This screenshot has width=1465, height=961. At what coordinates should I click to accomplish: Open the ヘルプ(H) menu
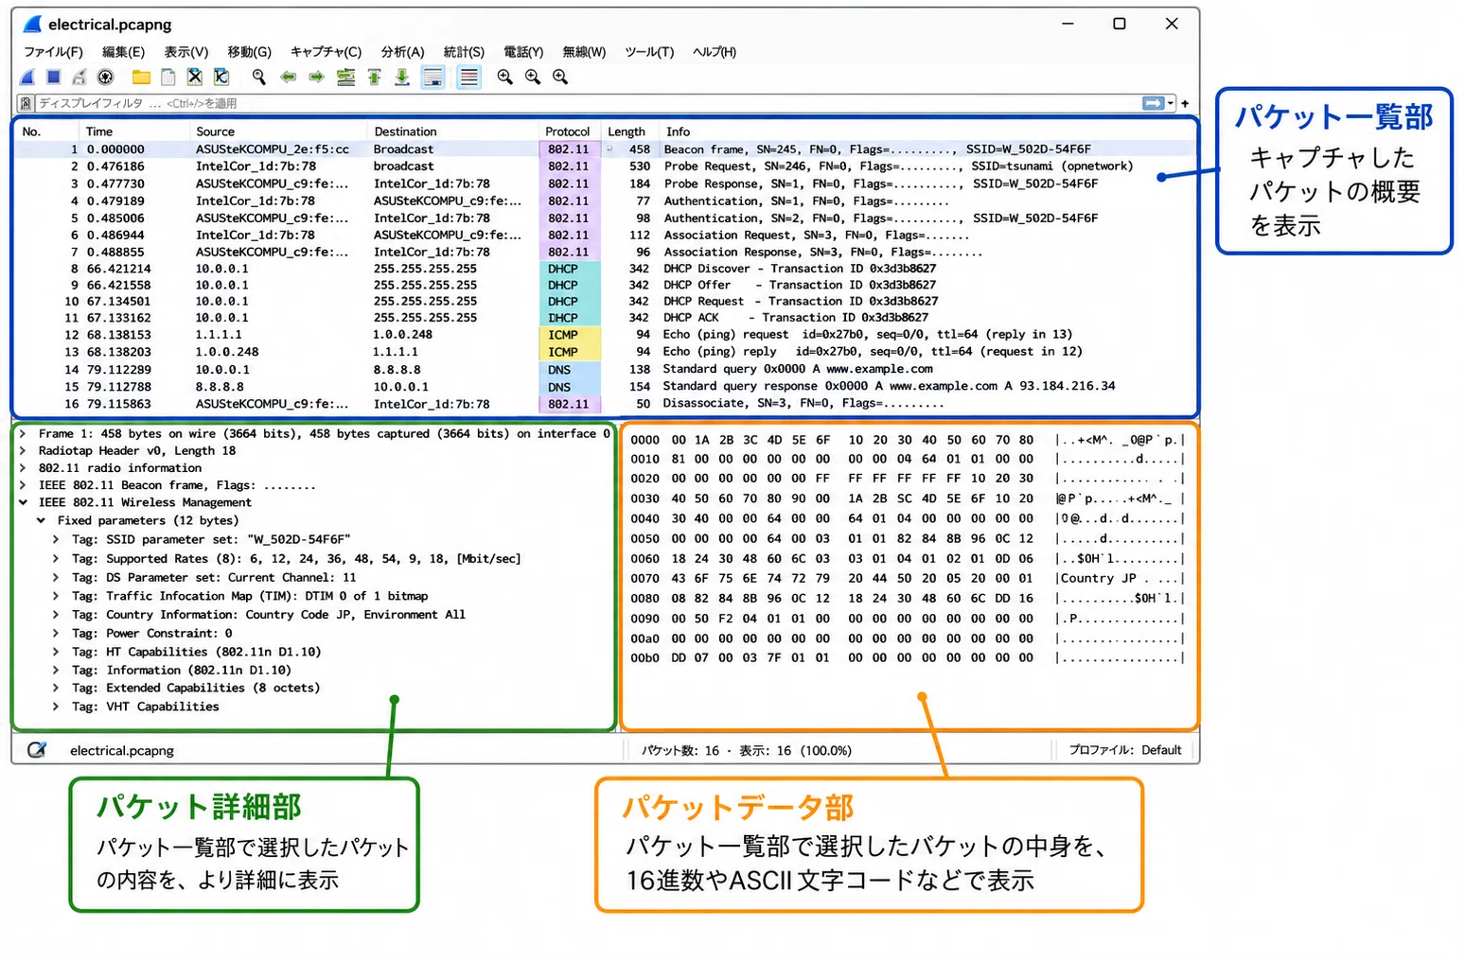tap(715, 52)
